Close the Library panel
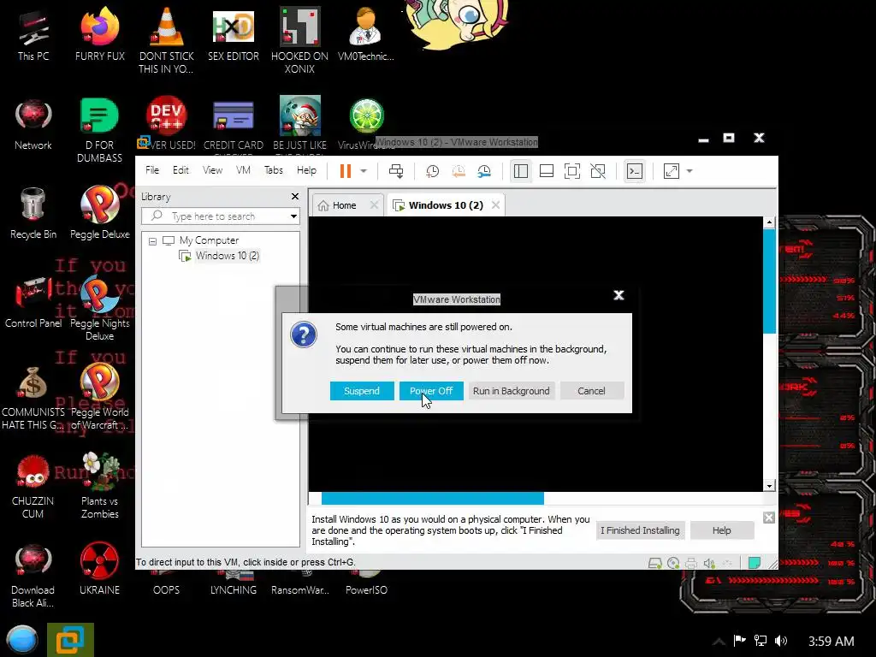 (x=295, y=196)
